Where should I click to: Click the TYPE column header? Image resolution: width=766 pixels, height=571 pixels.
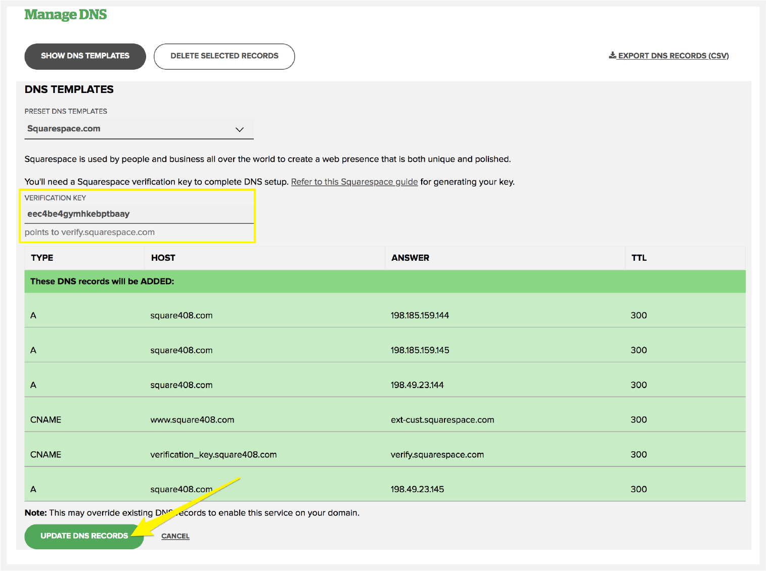42,258
